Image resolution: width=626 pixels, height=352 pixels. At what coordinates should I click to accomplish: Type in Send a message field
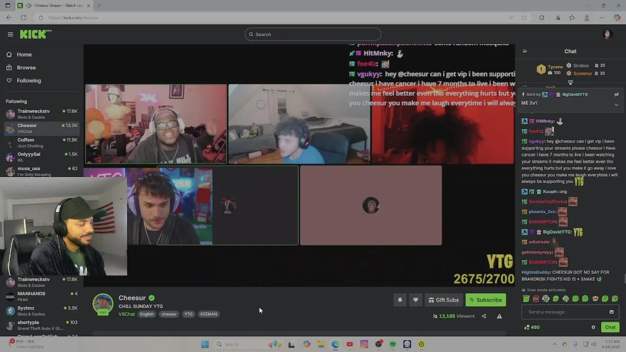565,312
